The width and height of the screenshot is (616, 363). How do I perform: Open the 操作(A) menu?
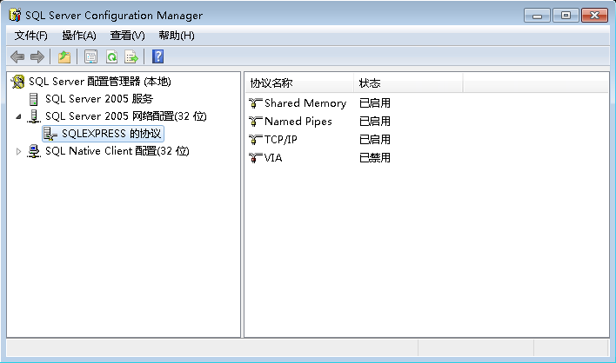point(79,36)
